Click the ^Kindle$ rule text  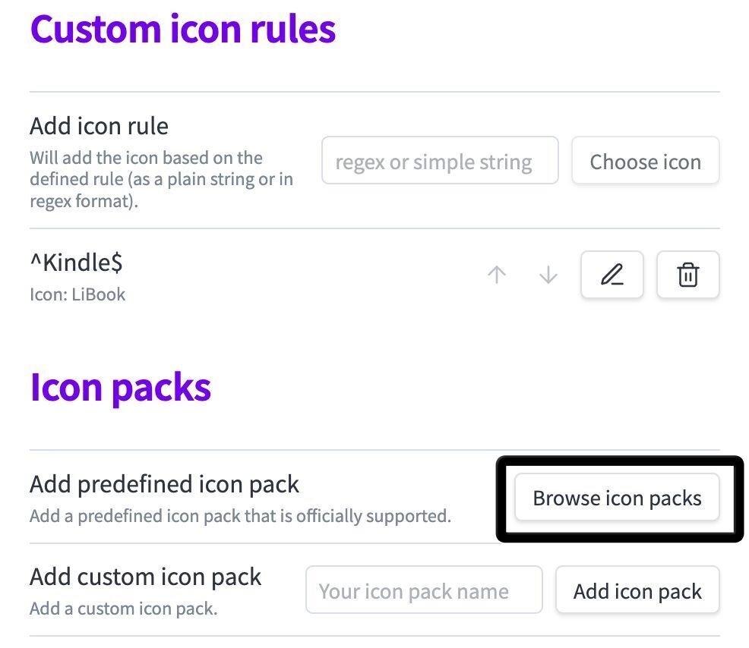pyautogui.click(x=76, y=263)
